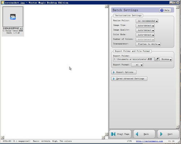Click the open export folder icon
Screen dimensions: 181x144
(157, 59)
